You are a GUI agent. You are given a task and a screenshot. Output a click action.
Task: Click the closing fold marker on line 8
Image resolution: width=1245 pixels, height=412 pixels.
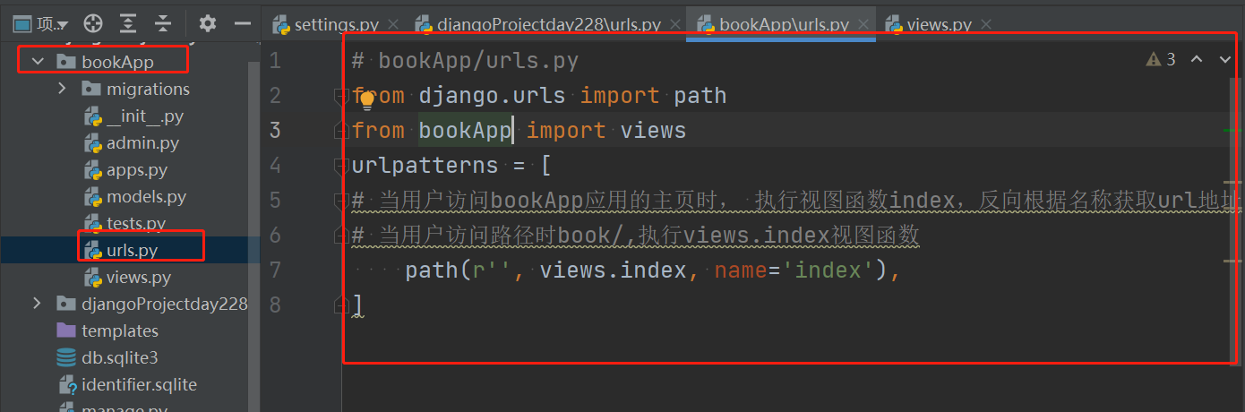[340, 305]
